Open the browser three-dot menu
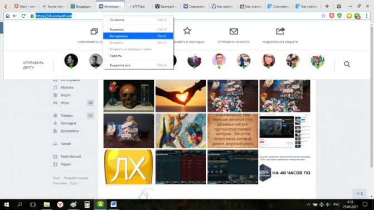 (367, 16)
